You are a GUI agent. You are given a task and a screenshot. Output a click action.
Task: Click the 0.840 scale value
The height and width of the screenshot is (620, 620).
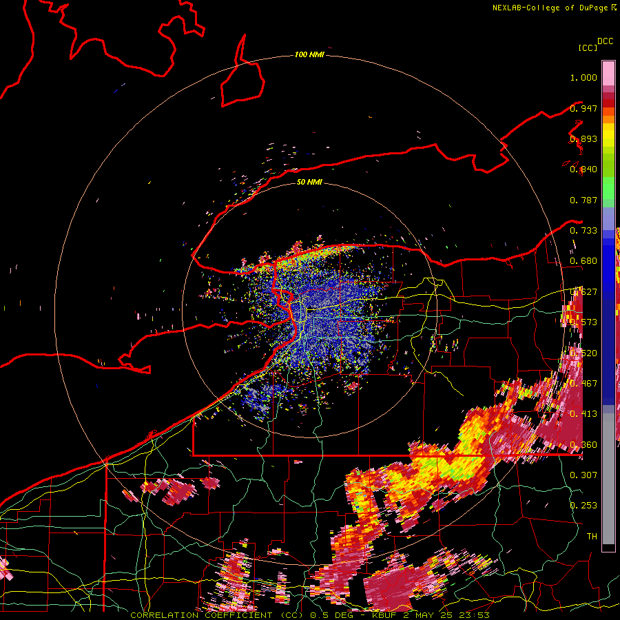(583, 169)
